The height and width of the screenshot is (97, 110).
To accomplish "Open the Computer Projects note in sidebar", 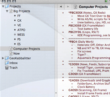I will (x=27, y=49).
